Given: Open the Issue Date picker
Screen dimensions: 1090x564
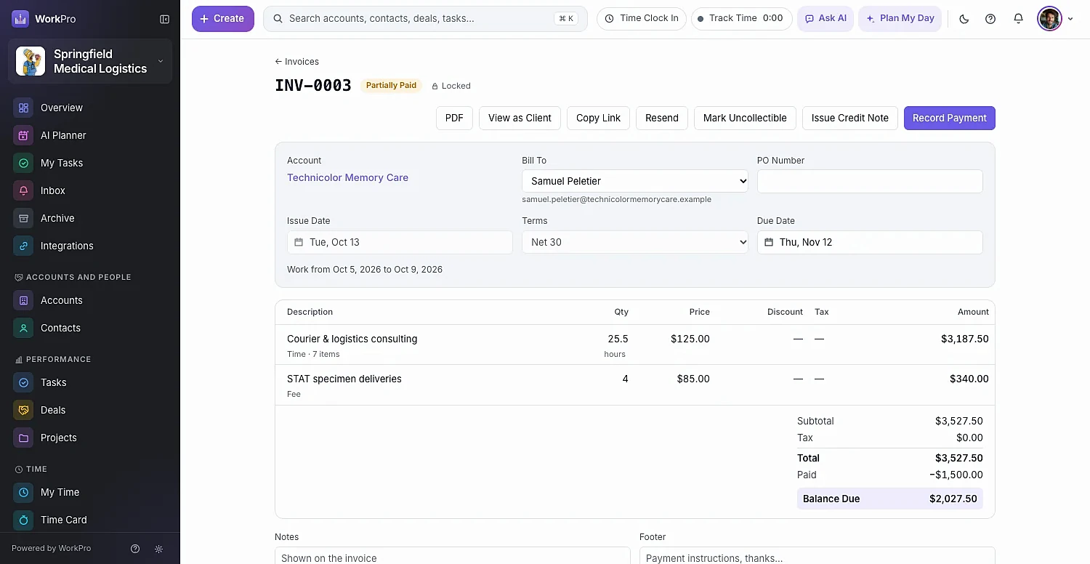Looking at the screenshot, I should [400, 242].
